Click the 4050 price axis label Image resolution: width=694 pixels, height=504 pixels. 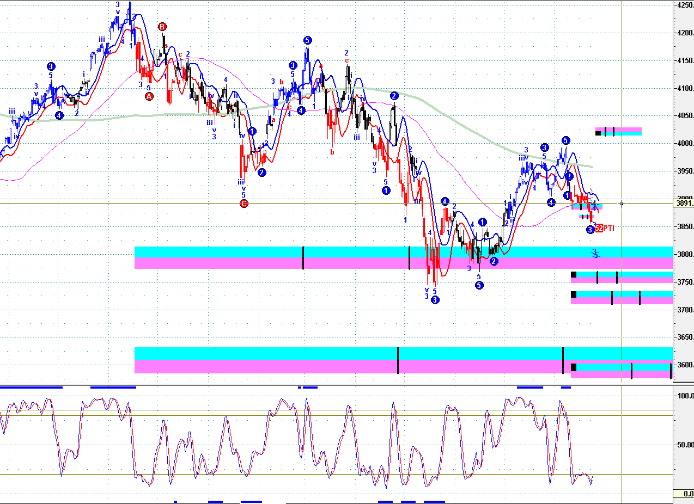click(685, 116)
